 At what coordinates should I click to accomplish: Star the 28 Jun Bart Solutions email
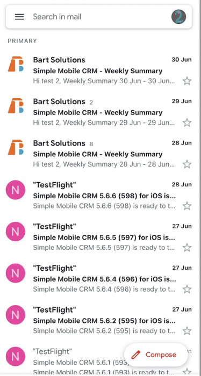point(187,164)
